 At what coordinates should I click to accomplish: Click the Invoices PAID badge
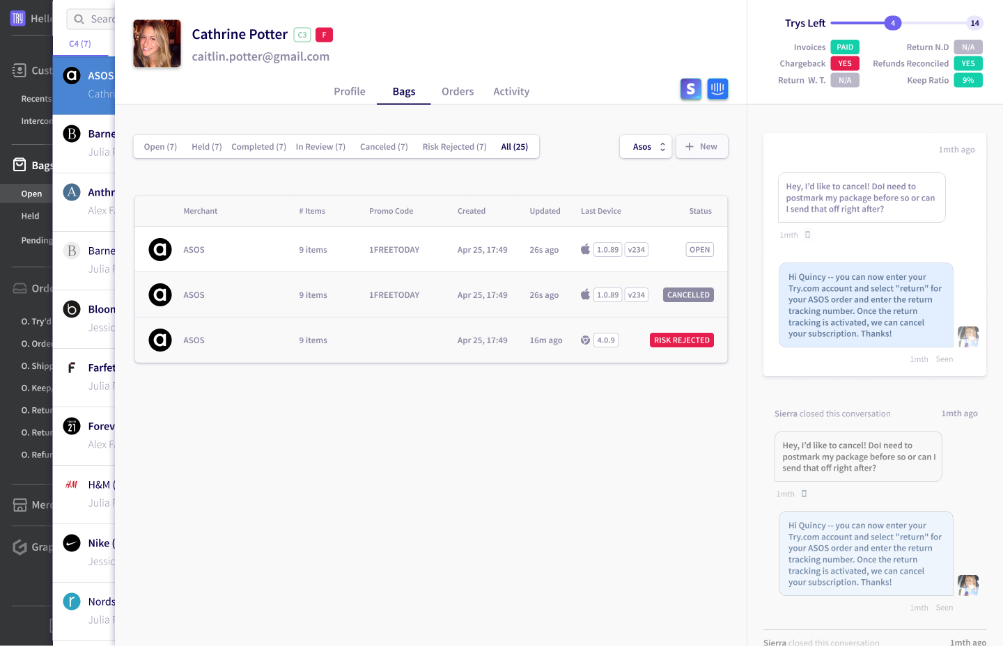coord(845,47)
